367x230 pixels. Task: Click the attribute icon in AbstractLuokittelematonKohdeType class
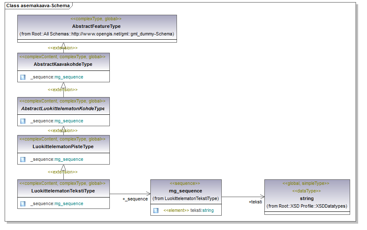point(23,121)
